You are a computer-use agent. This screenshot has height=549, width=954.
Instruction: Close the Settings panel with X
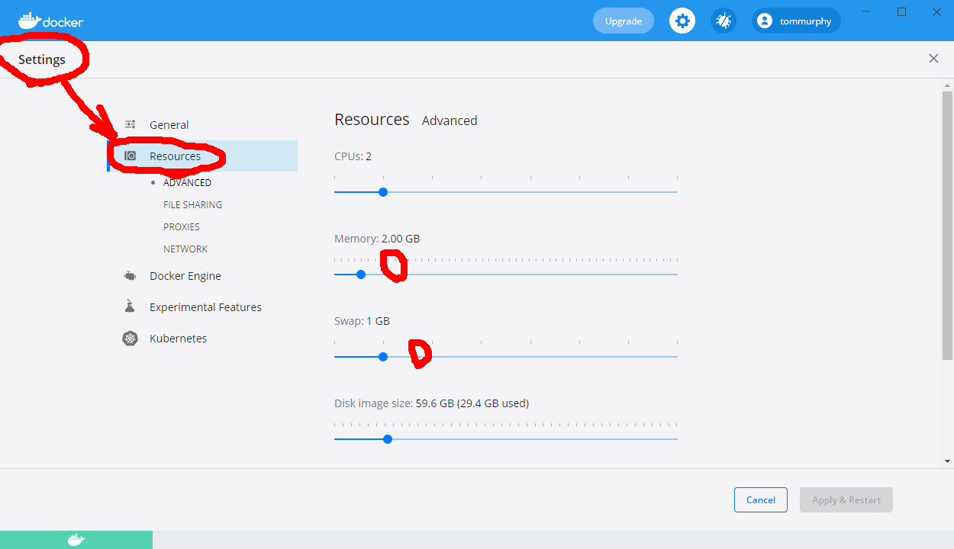click(x=933, y=59)
